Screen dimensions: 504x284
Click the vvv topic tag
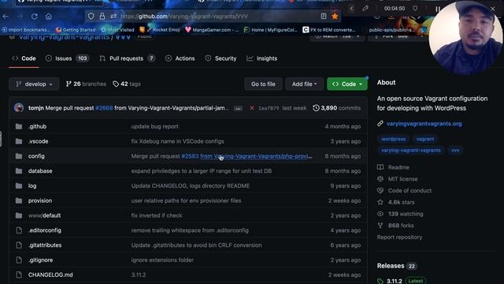pos(455,151)
